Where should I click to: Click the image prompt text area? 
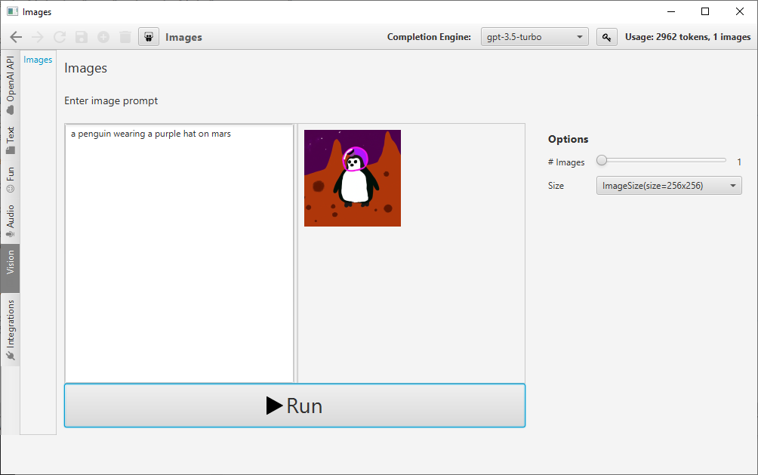180,254
